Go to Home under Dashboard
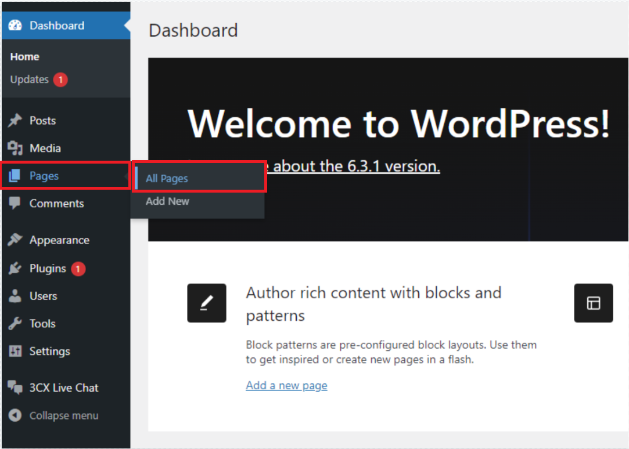This screenshot has width=629, height=449. coord(25,57)
